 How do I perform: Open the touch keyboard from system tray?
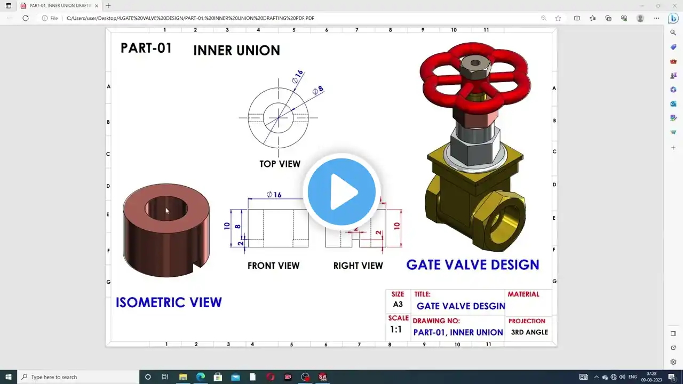coord(584,377)
